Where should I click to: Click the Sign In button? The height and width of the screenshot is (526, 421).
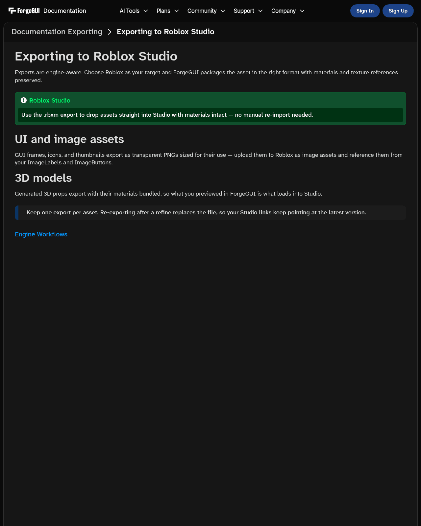coord(365,11)
